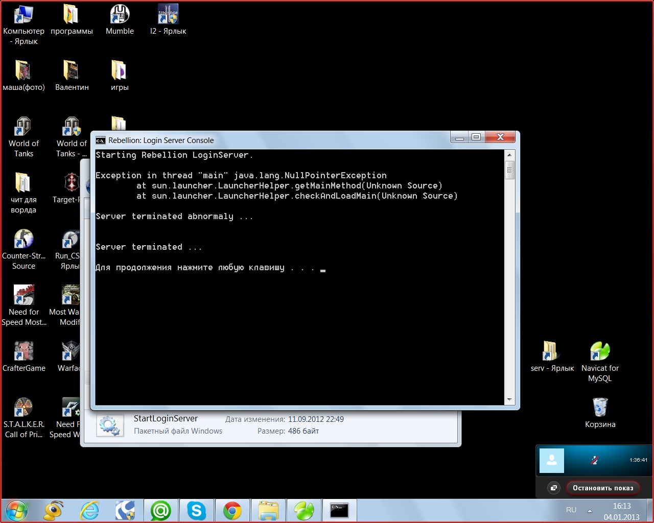Click the date modified 11.09.2012 22:49
The image size is (654, 523).
coord(316,419)
